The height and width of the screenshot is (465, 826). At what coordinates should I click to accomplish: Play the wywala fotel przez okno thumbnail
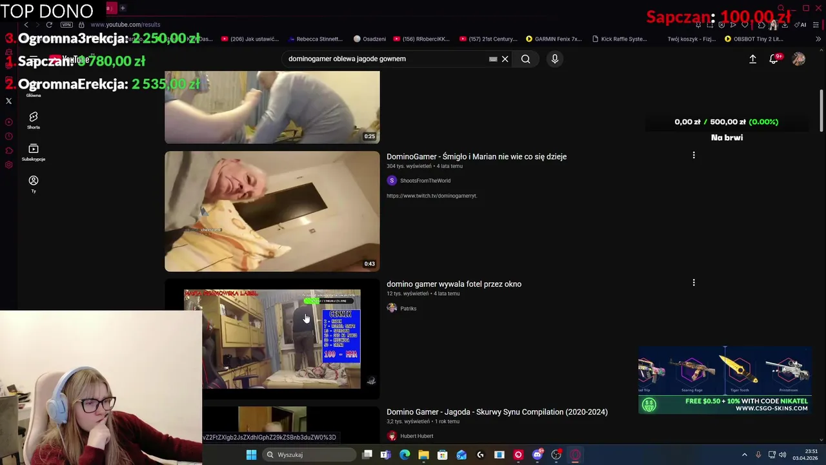point(272,339)
